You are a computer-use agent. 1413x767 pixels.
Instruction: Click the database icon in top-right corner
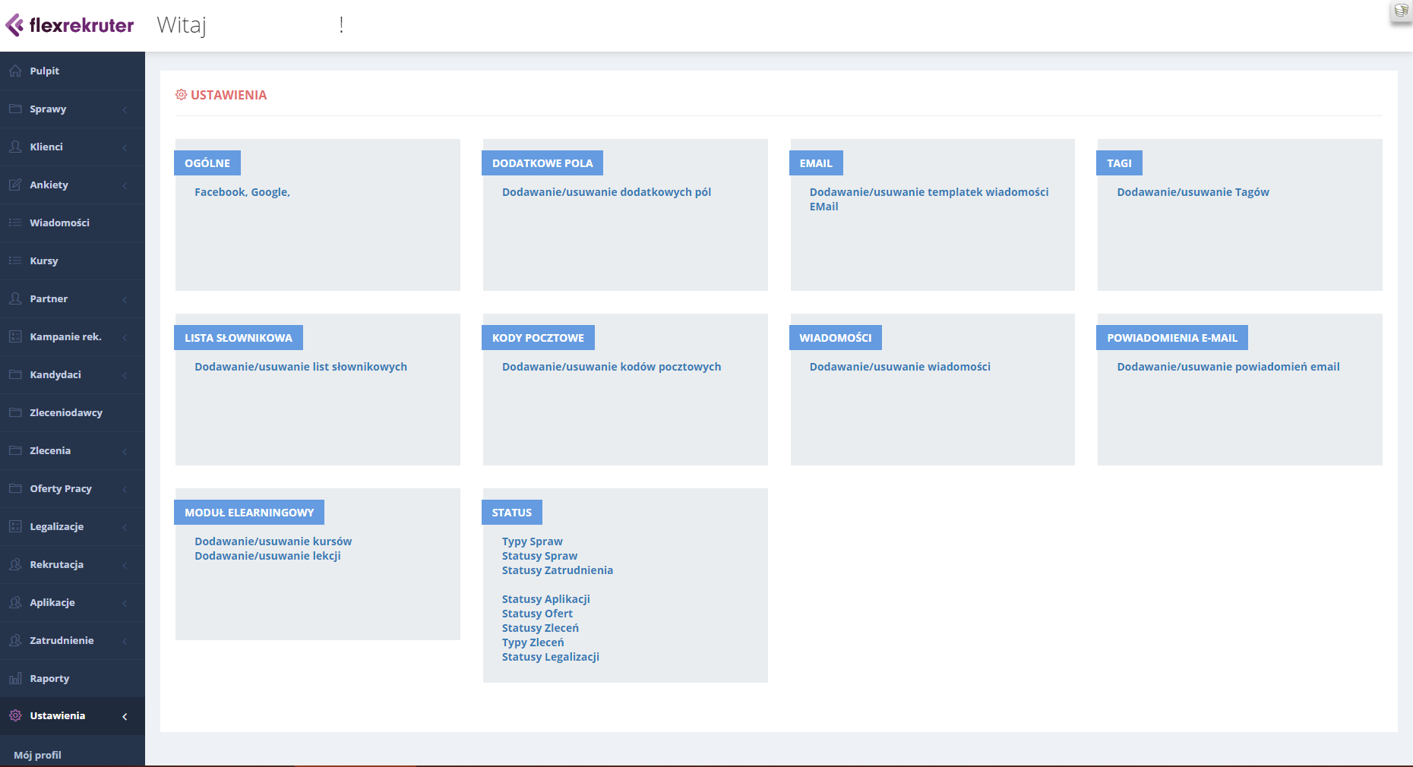[1401, 11]
